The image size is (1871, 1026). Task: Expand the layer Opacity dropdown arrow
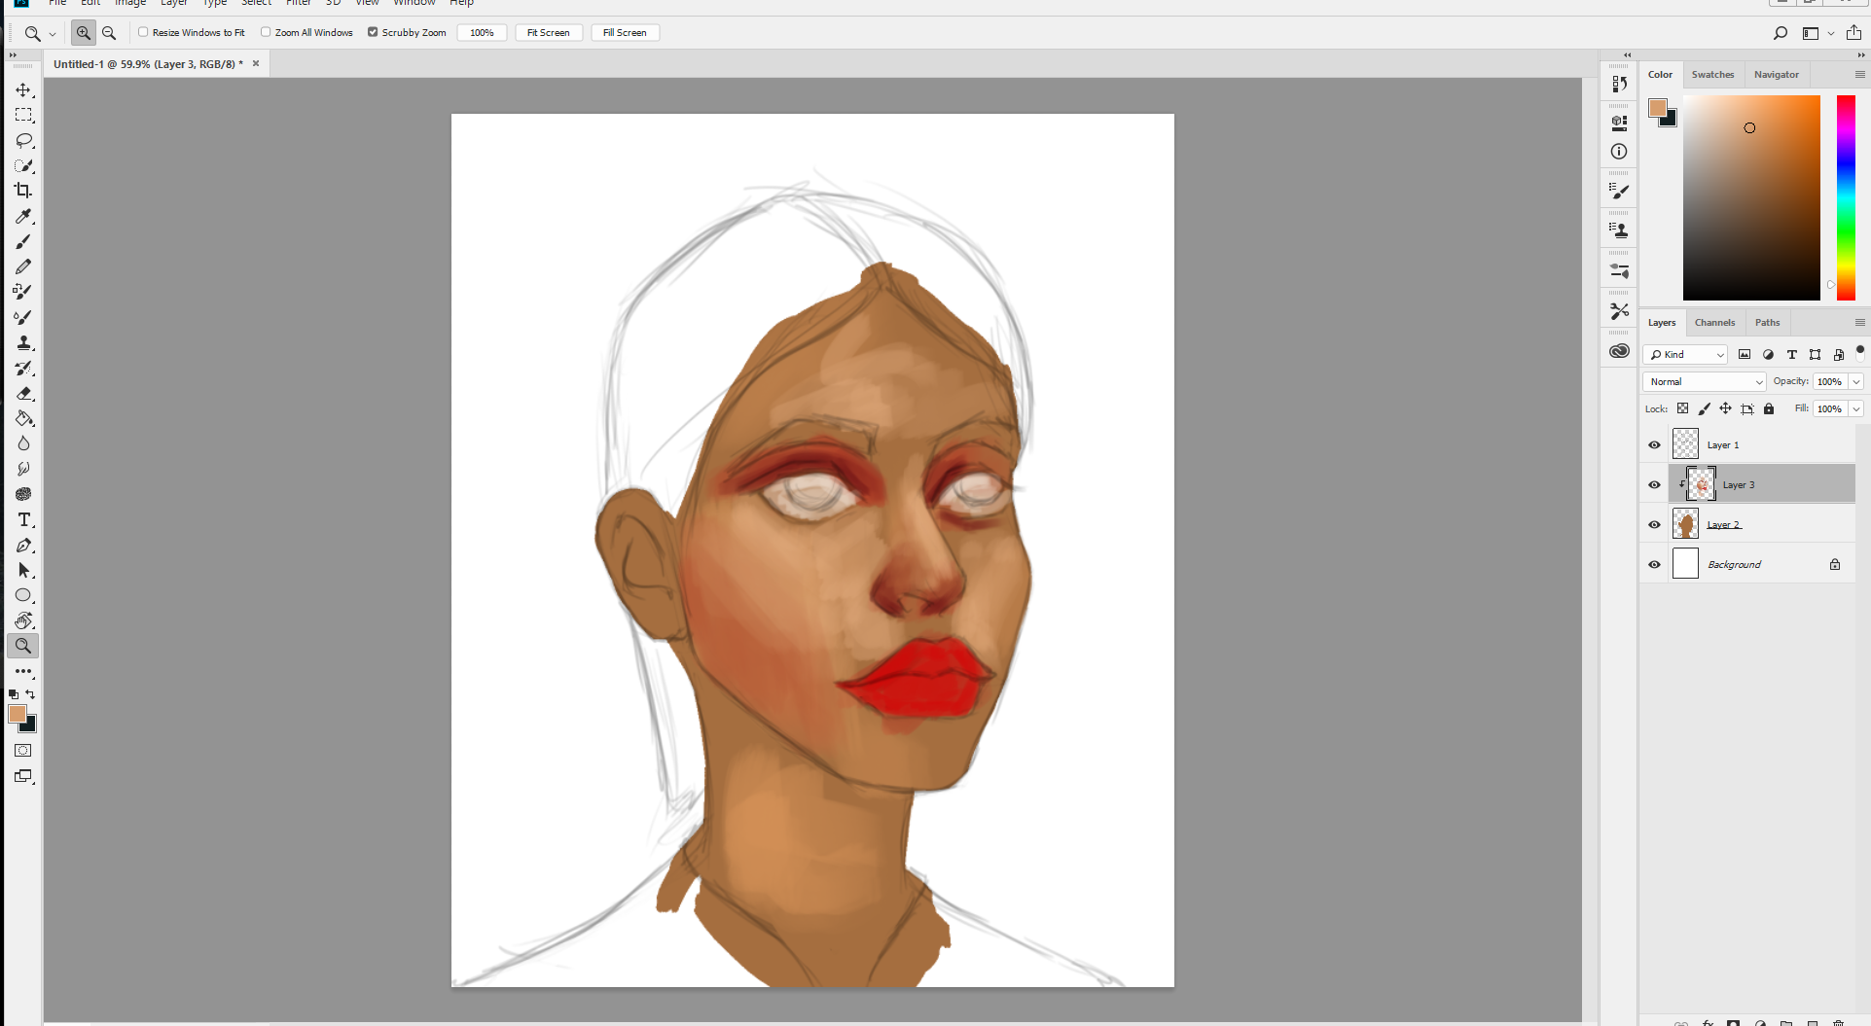coord(1856,381)
